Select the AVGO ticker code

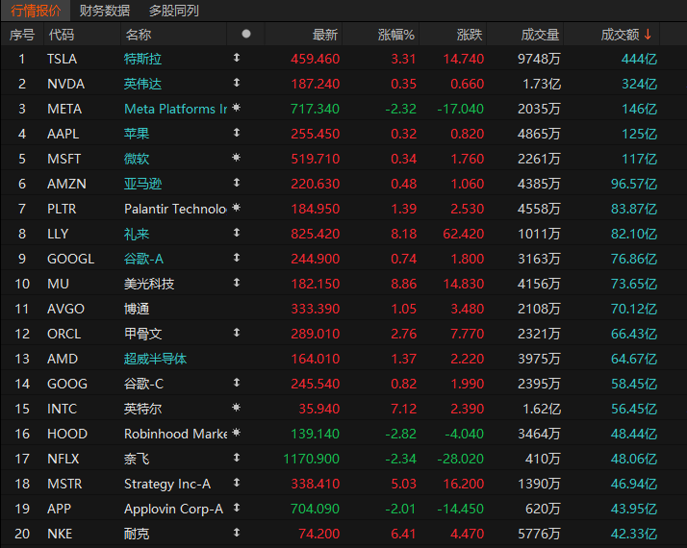(x=65, y=309)
